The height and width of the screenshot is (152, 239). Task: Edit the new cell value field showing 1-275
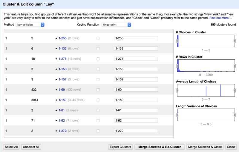point(136,59)
